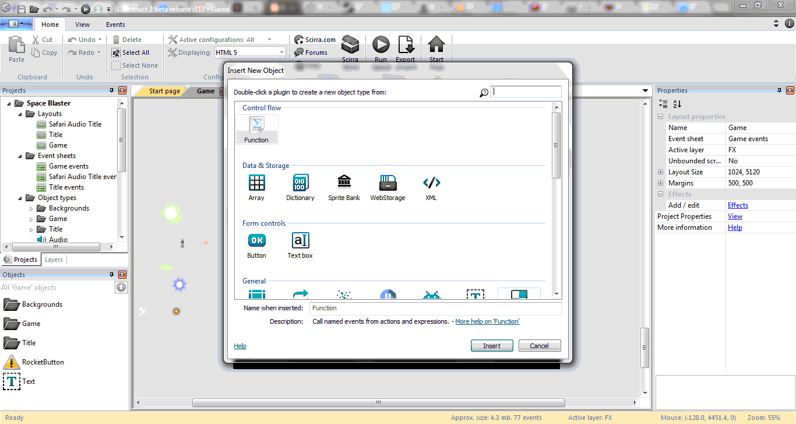Open the More help on 'Function' link
This screenshot has height=424, width=796.
487,321
